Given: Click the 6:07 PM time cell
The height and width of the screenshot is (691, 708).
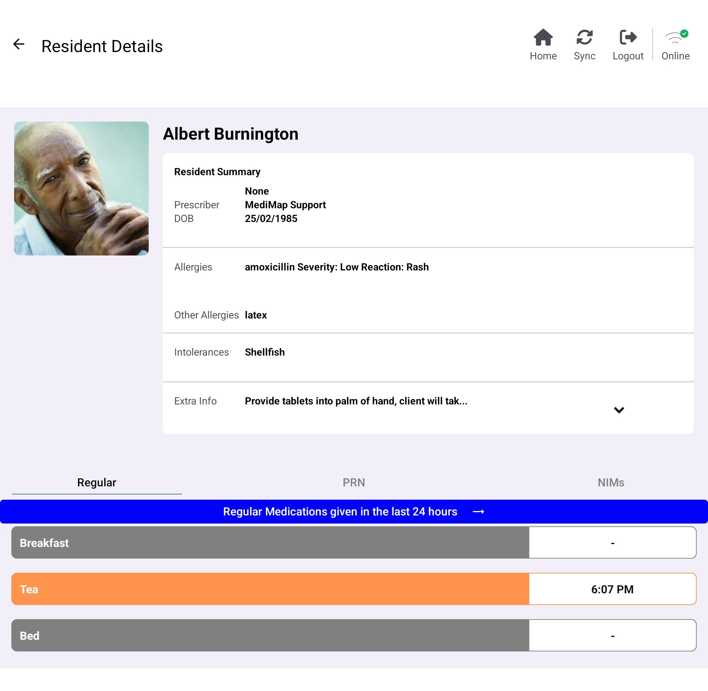Looking at the screenshot, I should (x=612, y=589).
